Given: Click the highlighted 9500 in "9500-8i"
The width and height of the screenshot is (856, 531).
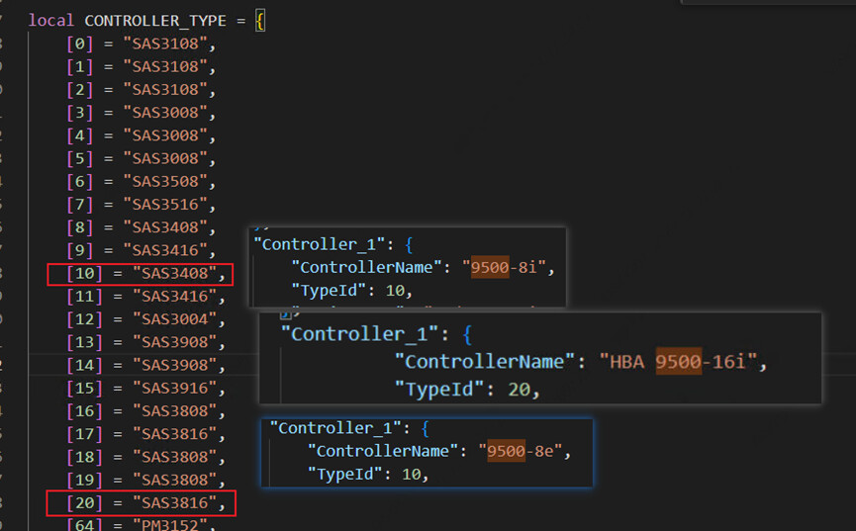Looking at the screenshot, I should (490, 267).
